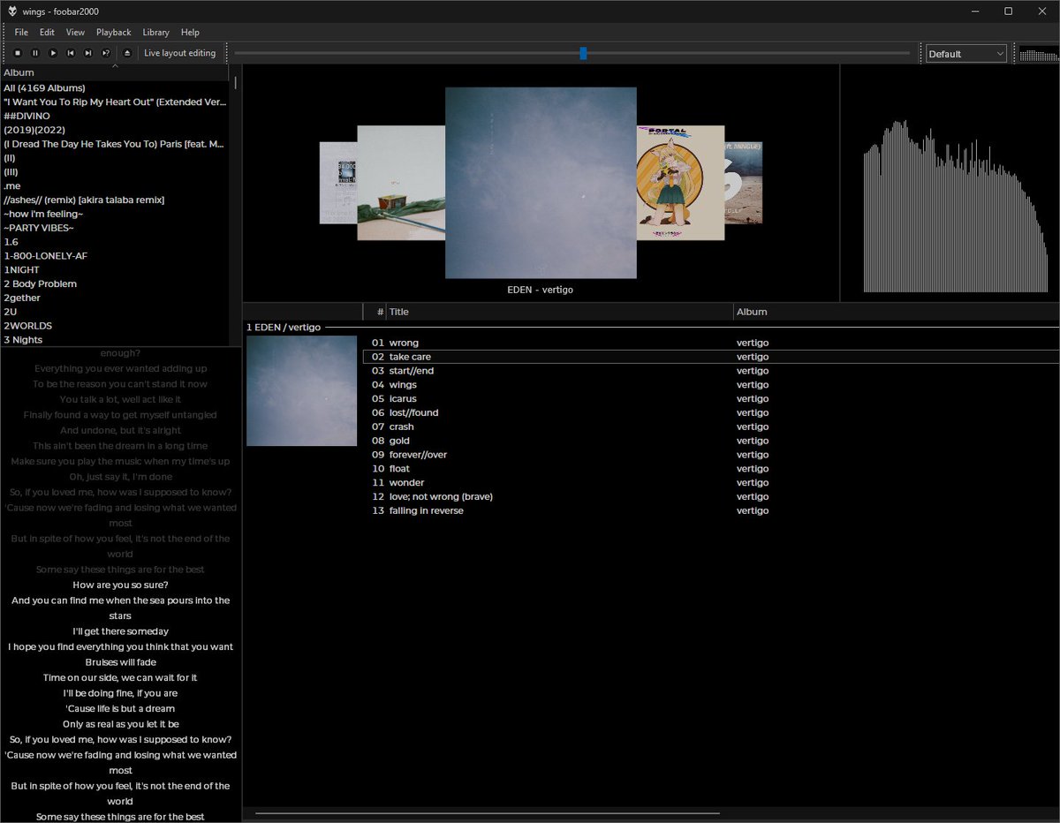
Task: Open the Default playback order dropdown
Action: [x=966, y=54]
